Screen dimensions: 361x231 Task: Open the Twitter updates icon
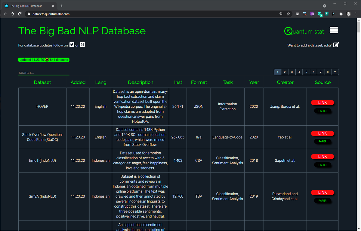coord(72,45)
